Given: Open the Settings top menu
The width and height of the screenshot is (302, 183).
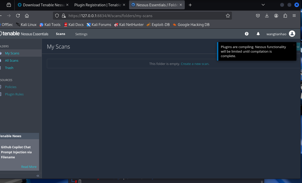Looking at the screenshot, I should tap(81, 34).
